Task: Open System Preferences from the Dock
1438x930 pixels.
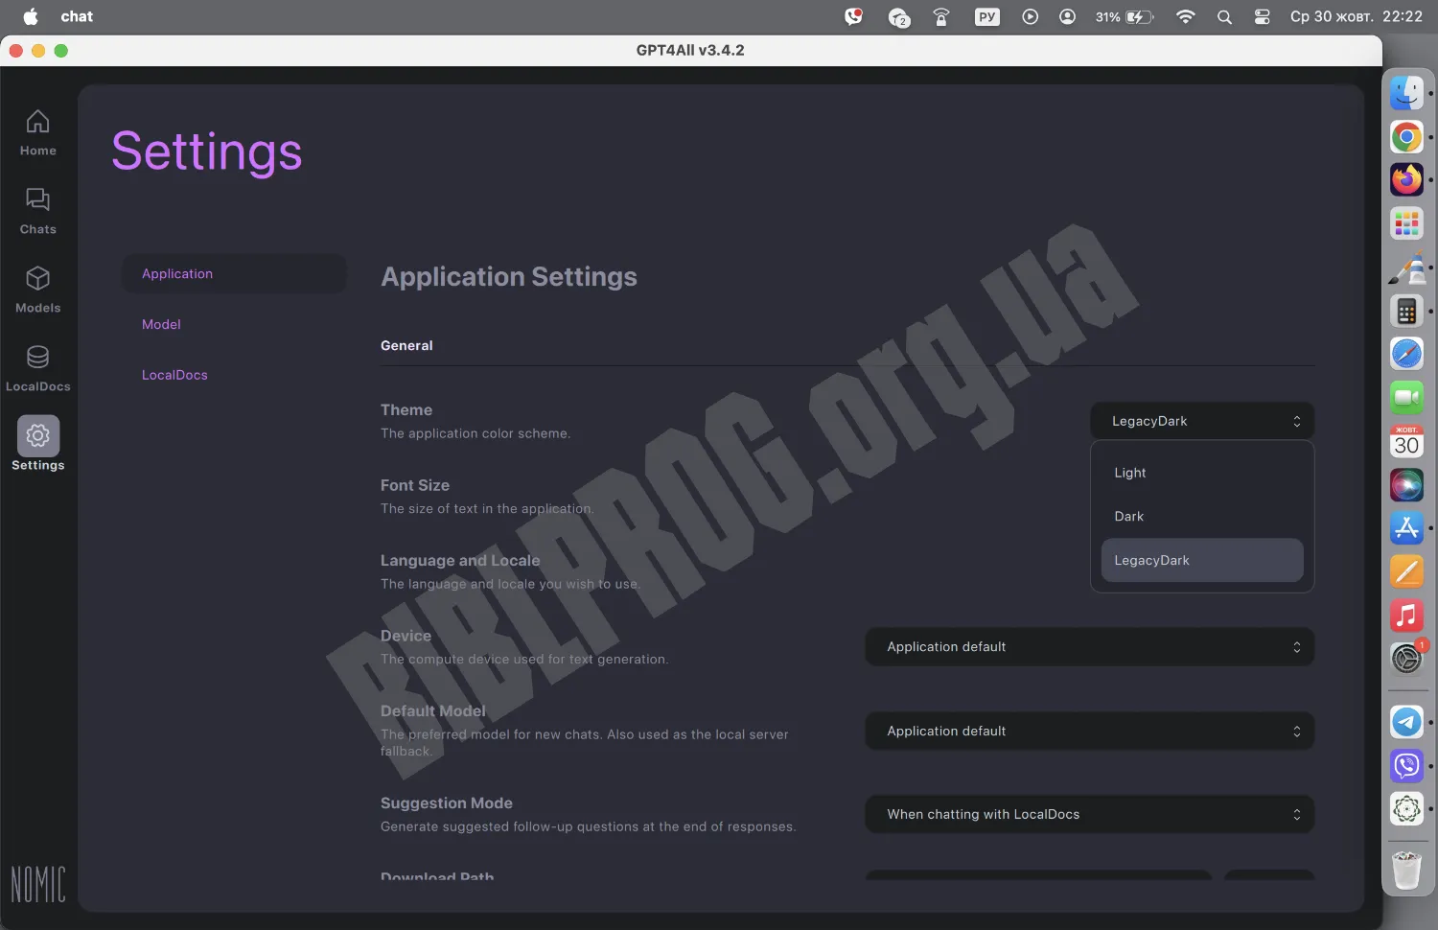Action: click(1406, 659)
